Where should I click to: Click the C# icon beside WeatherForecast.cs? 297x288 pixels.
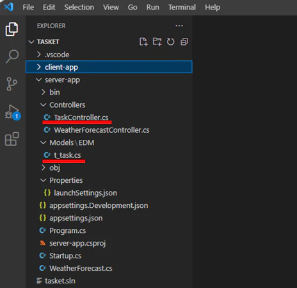tap(42, 268)
